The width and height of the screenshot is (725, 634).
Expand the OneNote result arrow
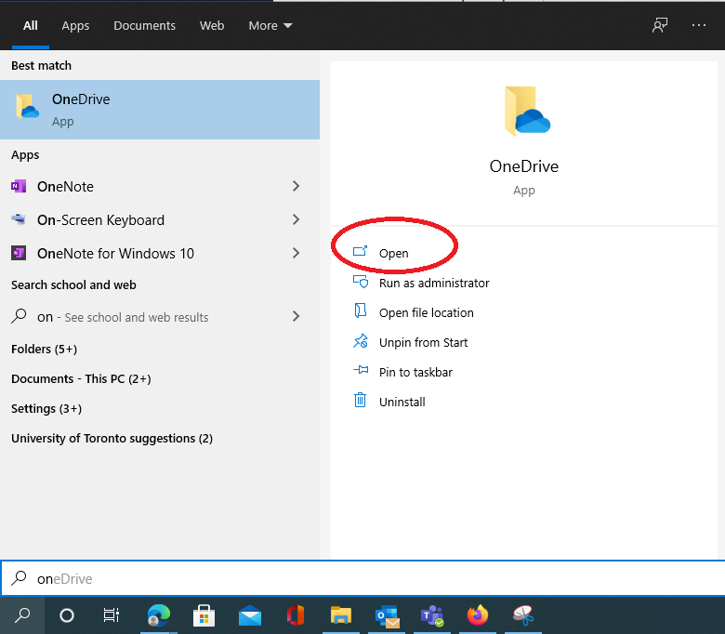296,186
